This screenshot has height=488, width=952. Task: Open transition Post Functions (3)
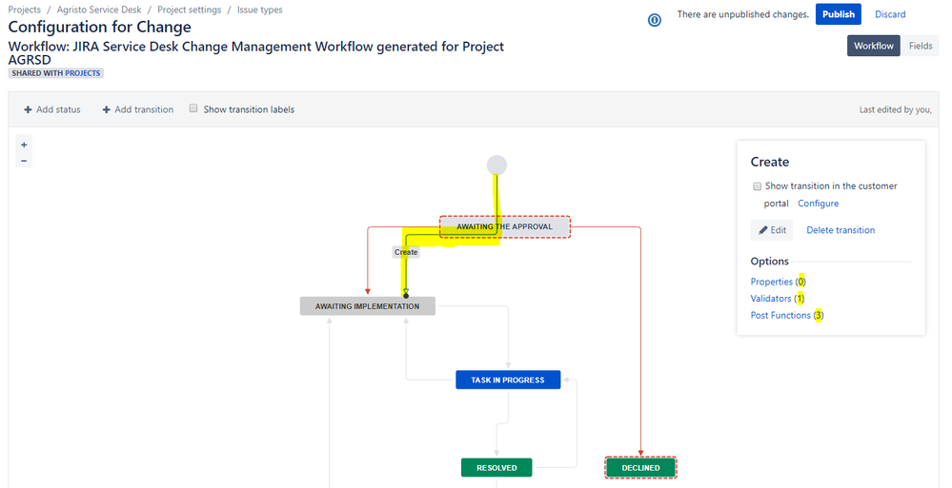tap(787, 315)
